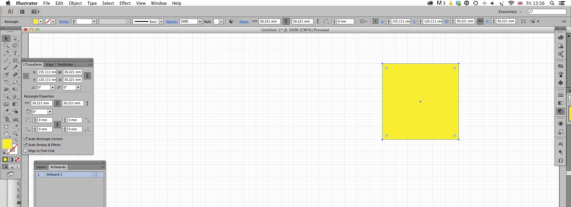This screenshot has height=207, width=571.
Task: Select the Line Segment tool
Action: [6, 60]
